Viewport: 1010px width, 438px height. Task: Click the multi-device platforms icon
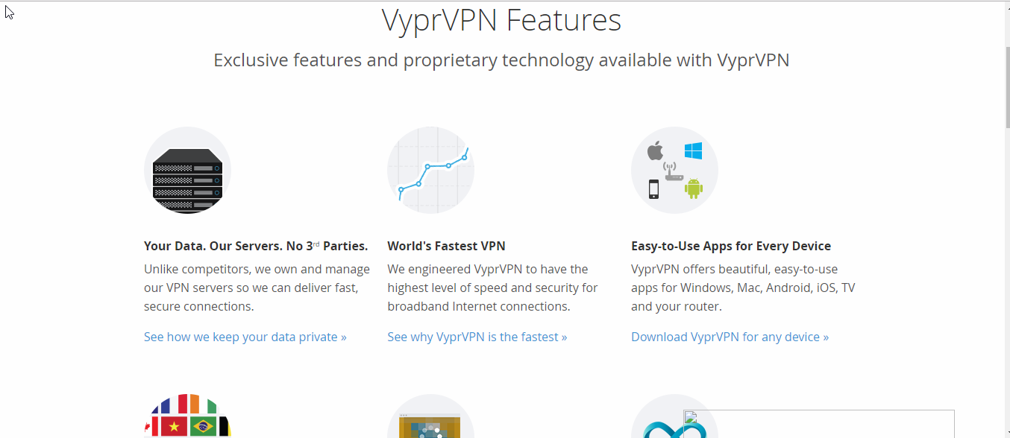pos(674,170)
